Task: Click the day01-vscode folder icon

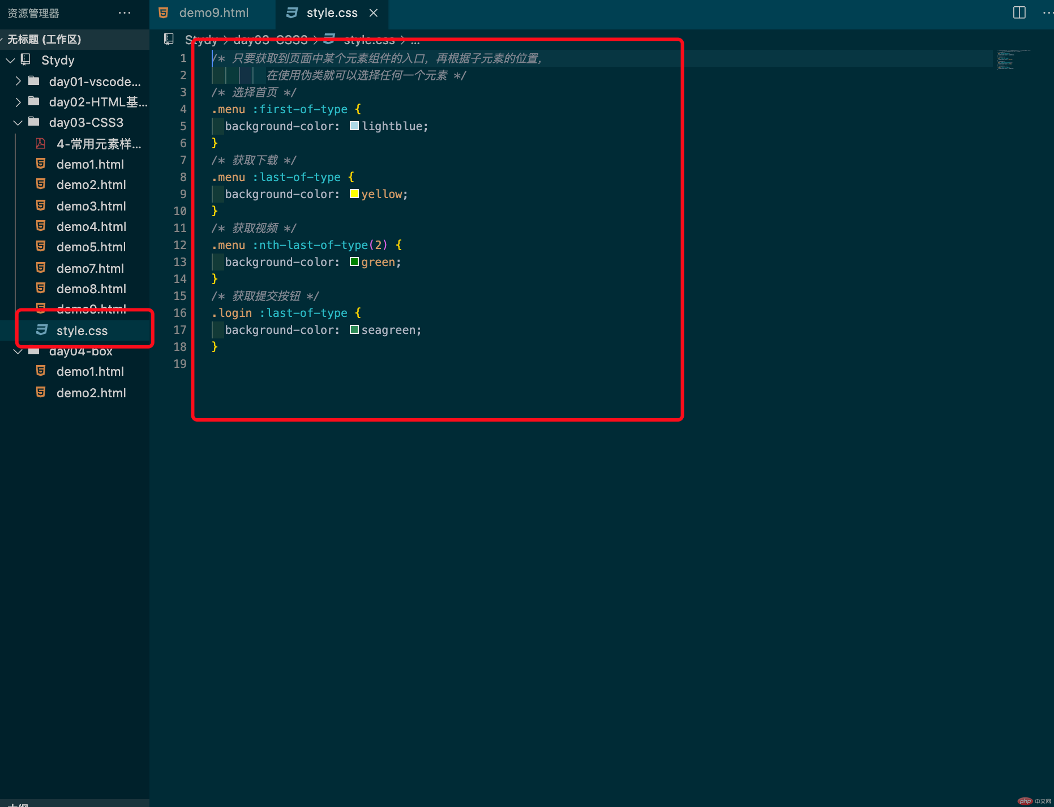Action: pos(34,81)
